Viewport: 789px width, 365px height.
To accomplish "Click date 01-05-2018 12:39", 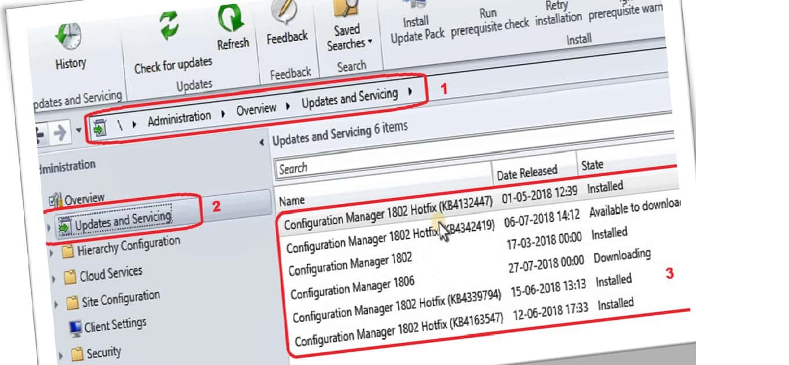I will click(x=541, y=194).
